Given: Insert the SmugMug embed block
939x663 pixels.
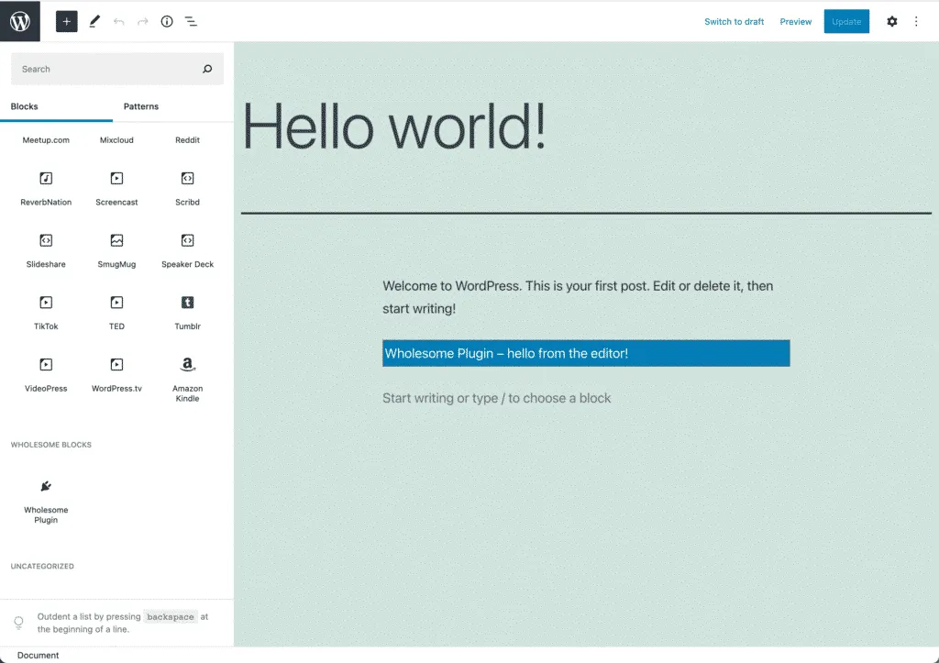Looking at the screenshot, I should tap(116, 250).
